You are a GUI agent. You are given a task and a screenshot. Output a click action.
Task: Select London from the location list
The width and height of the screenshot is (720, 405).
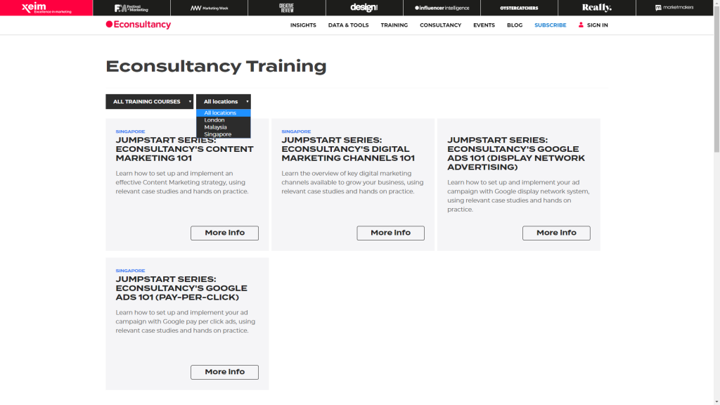(223, 120)
